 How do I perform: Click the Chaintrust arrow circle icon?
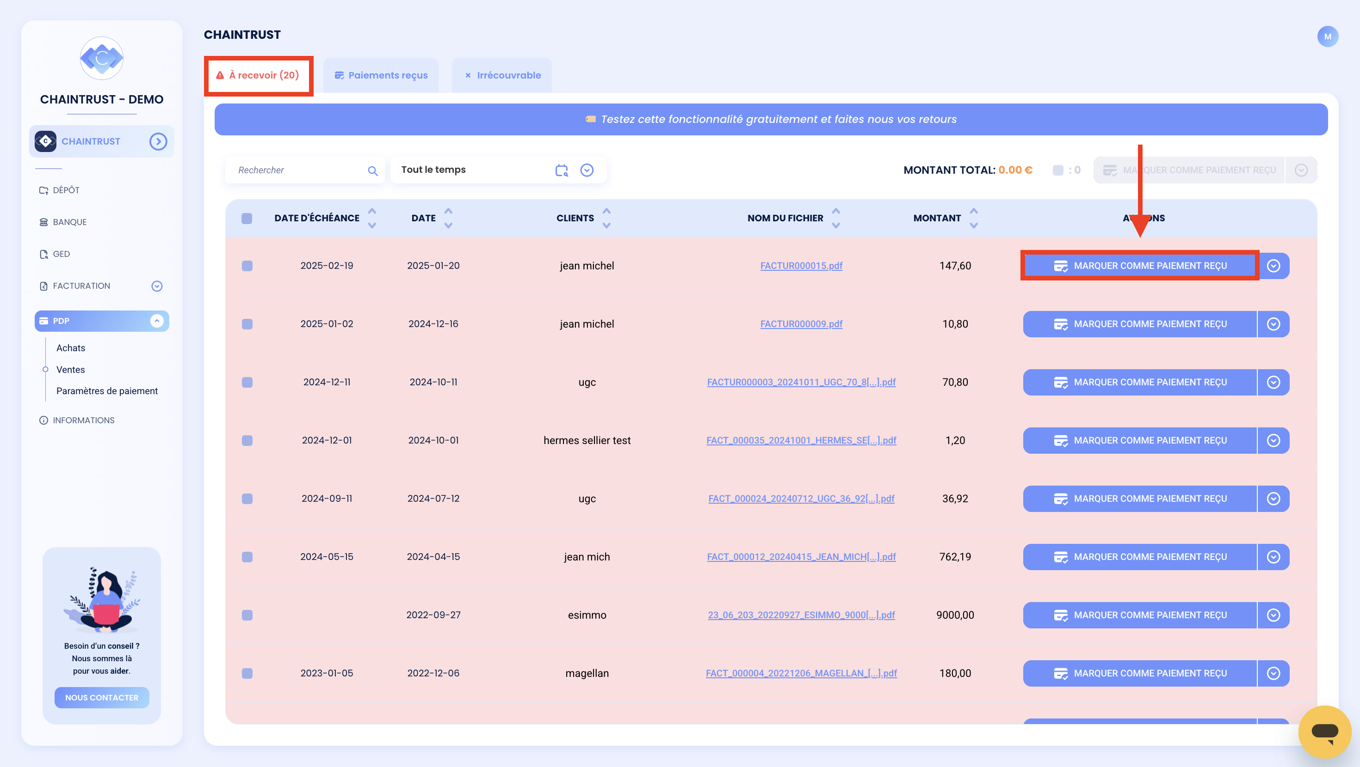pos(158,141)
